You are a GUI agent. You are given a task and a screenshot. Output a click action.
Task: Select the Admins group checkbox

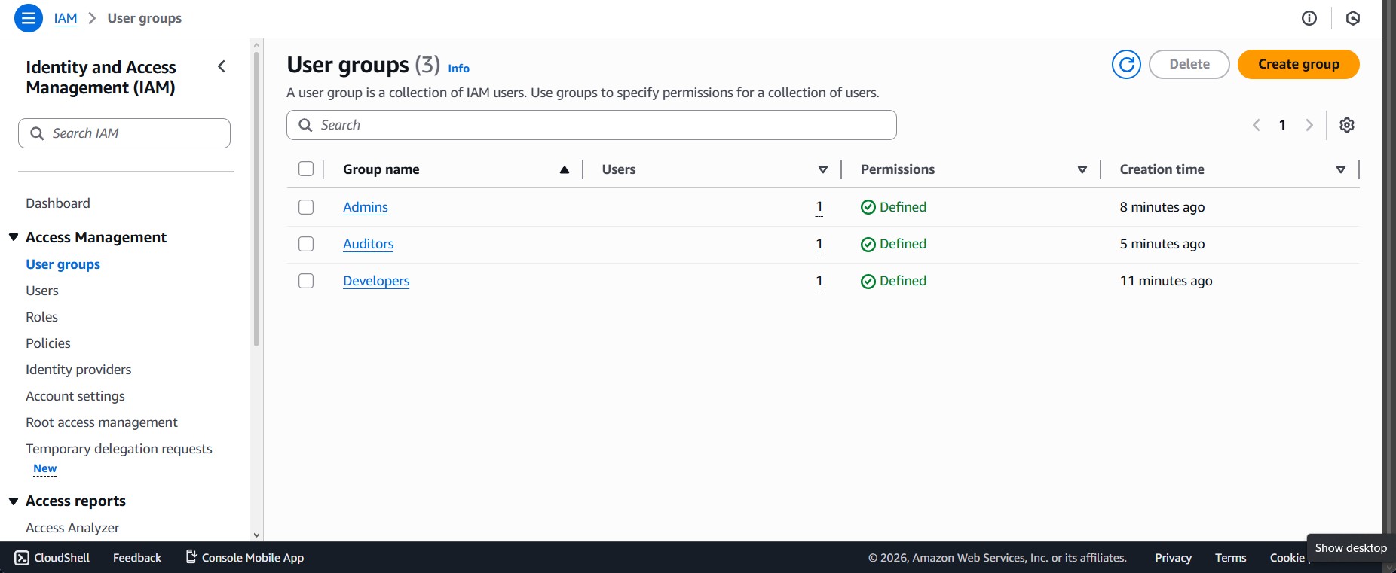306,207
